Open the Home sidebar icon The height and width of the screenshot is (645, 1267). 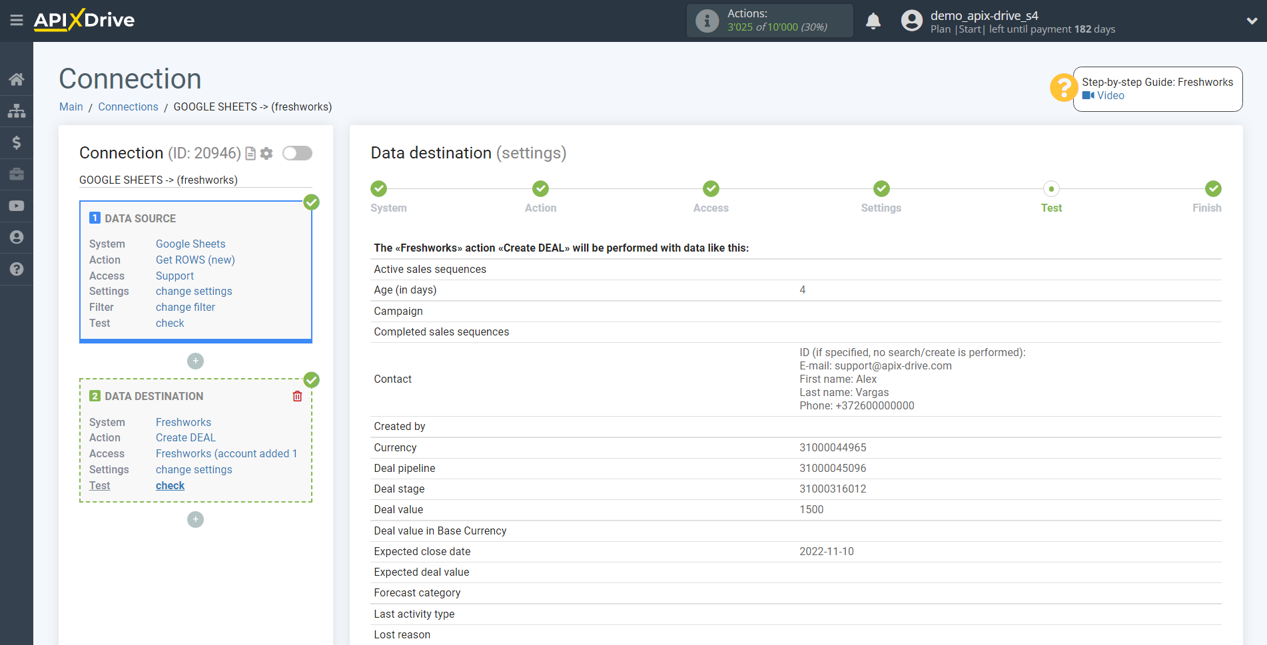(x=17, y=79)
